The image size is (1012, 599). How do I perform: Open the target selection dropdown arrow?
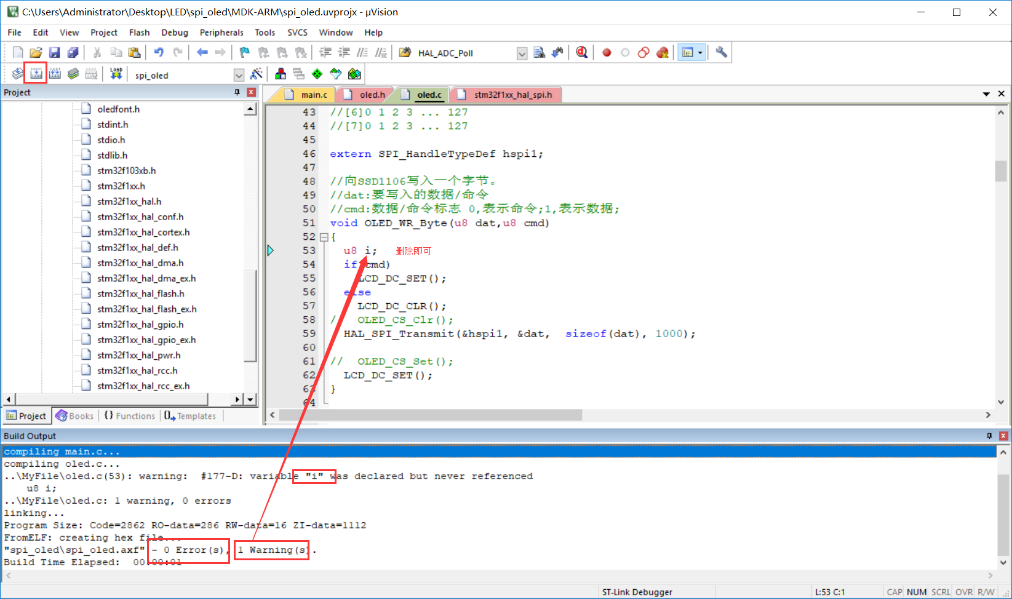pyautogui.click(x=239, y=75)
